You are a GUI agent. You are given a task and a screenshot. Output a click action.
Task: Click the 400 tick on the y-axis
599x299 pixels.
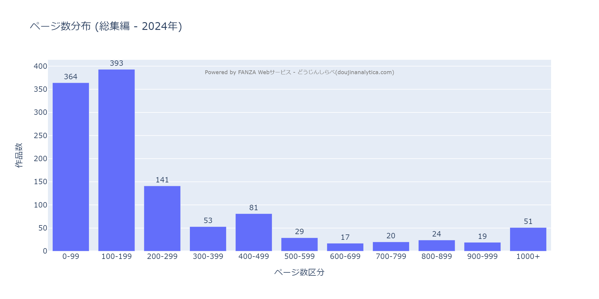pyautogui.click(x=40, y=66)
